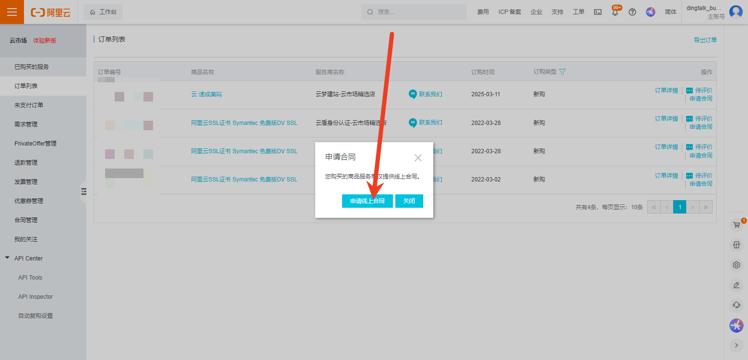Open the document/code icon below the cart in right rail
748x360 pixels.
click(x=736, y=245)
